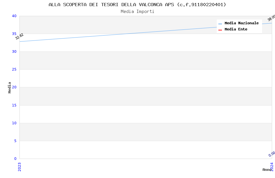The height and width of the screenshot is (178, 275).
Task: Click the y-axis tick label 15
Action: click(x=14, y=105)
